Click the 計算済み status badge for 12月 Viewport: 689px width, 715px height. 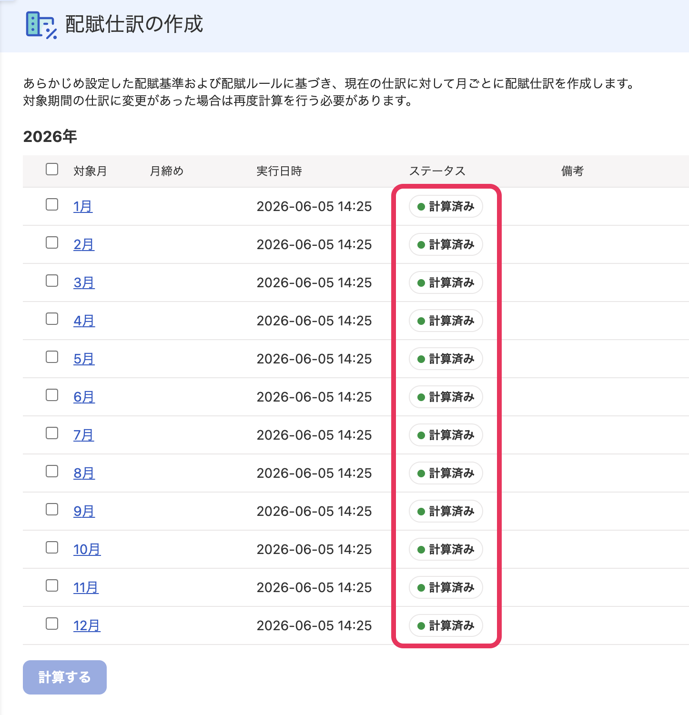(446, 625)
